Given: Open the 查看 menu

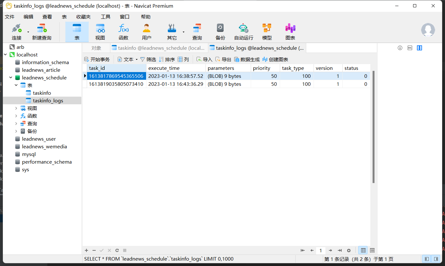Looking at the screenshot, I should tap(47, 17).
